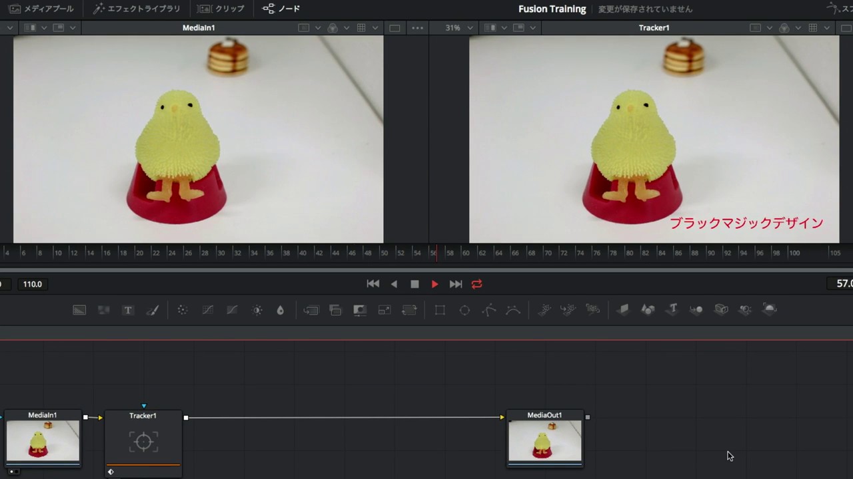Click the render end field showing 110.0
Screen dimensions: 853x479
point(33,284)
